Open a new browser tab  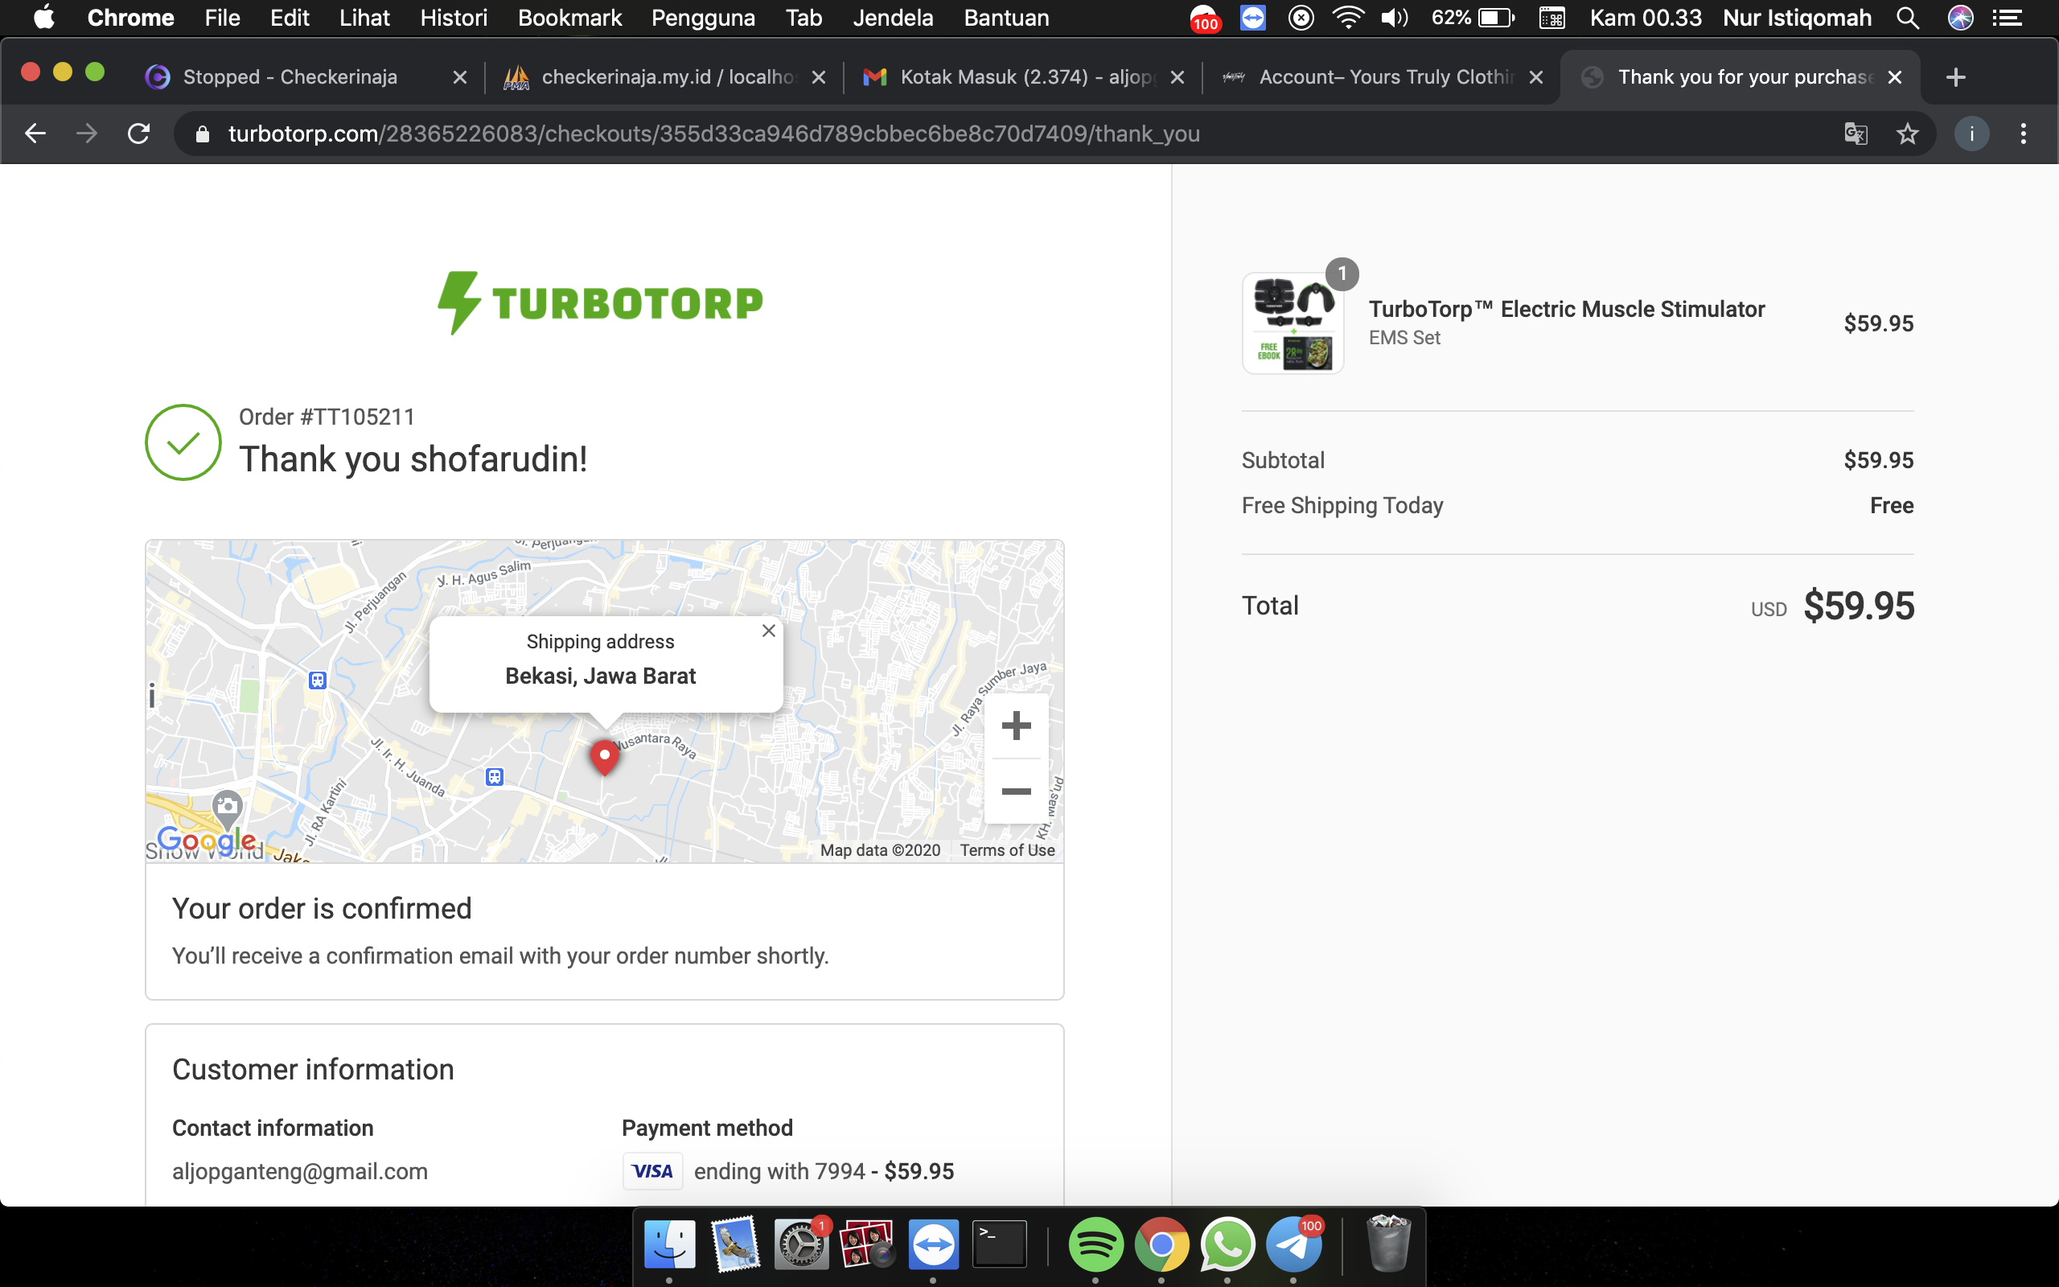pos(1955,77)
